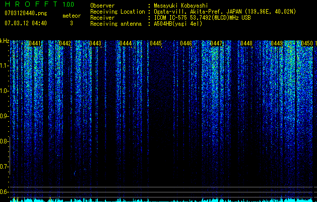Image resolution: width=317 pixels, height=202 pixels.
Task: Click the 1.0 frequency axis label
Action: [4, 91]
